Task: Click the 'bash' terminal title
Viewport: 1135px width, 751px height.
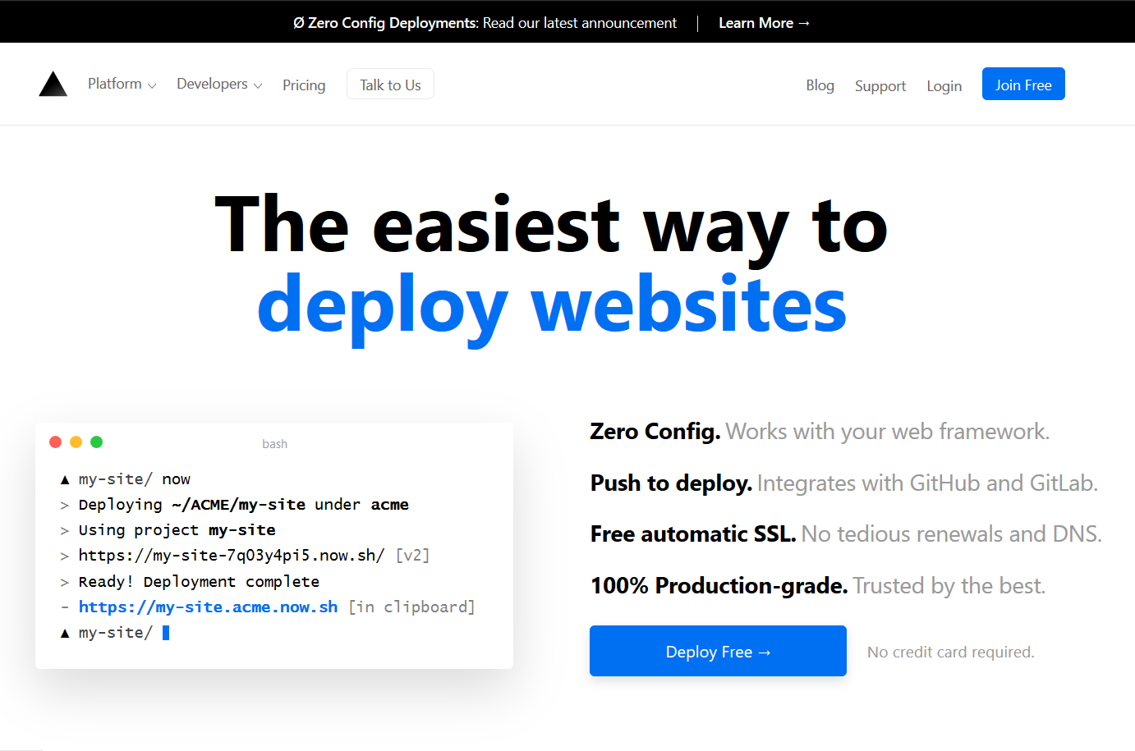Action: tap(274, 444)
